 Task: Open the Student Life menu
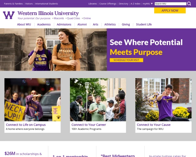click(144, 25)
